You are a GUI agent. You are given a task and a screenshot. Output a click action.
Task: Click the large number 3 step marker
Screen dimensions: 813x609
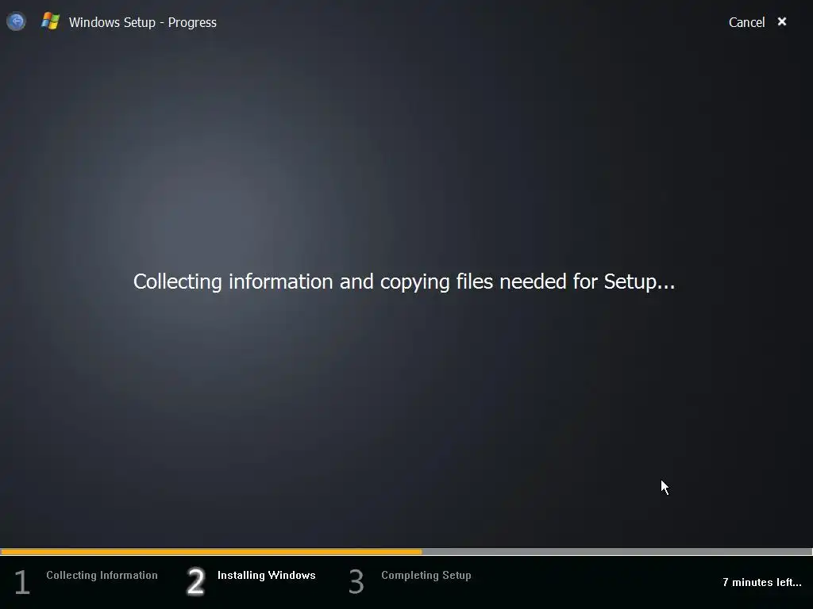(356, 582)
